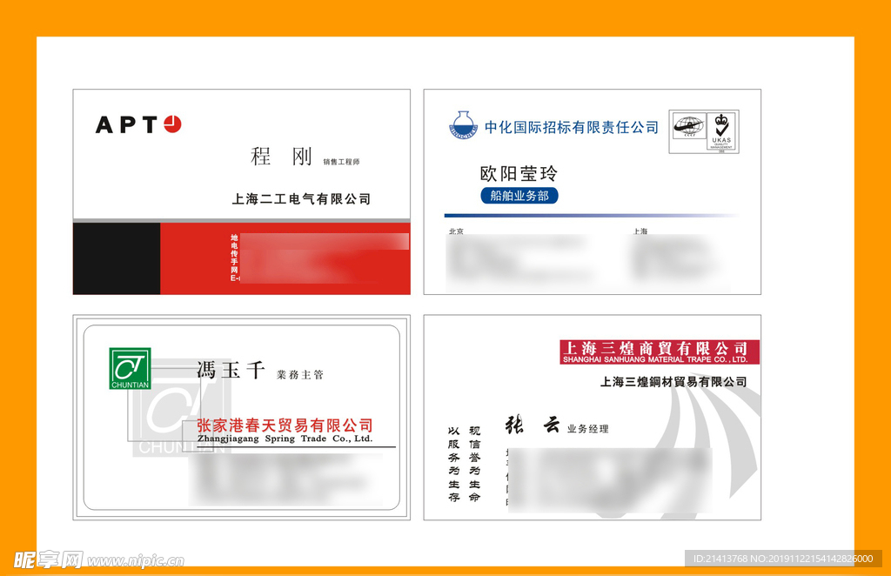
Task: Open the www.nipic.cn watermark link
Action: tap(136, 561)
